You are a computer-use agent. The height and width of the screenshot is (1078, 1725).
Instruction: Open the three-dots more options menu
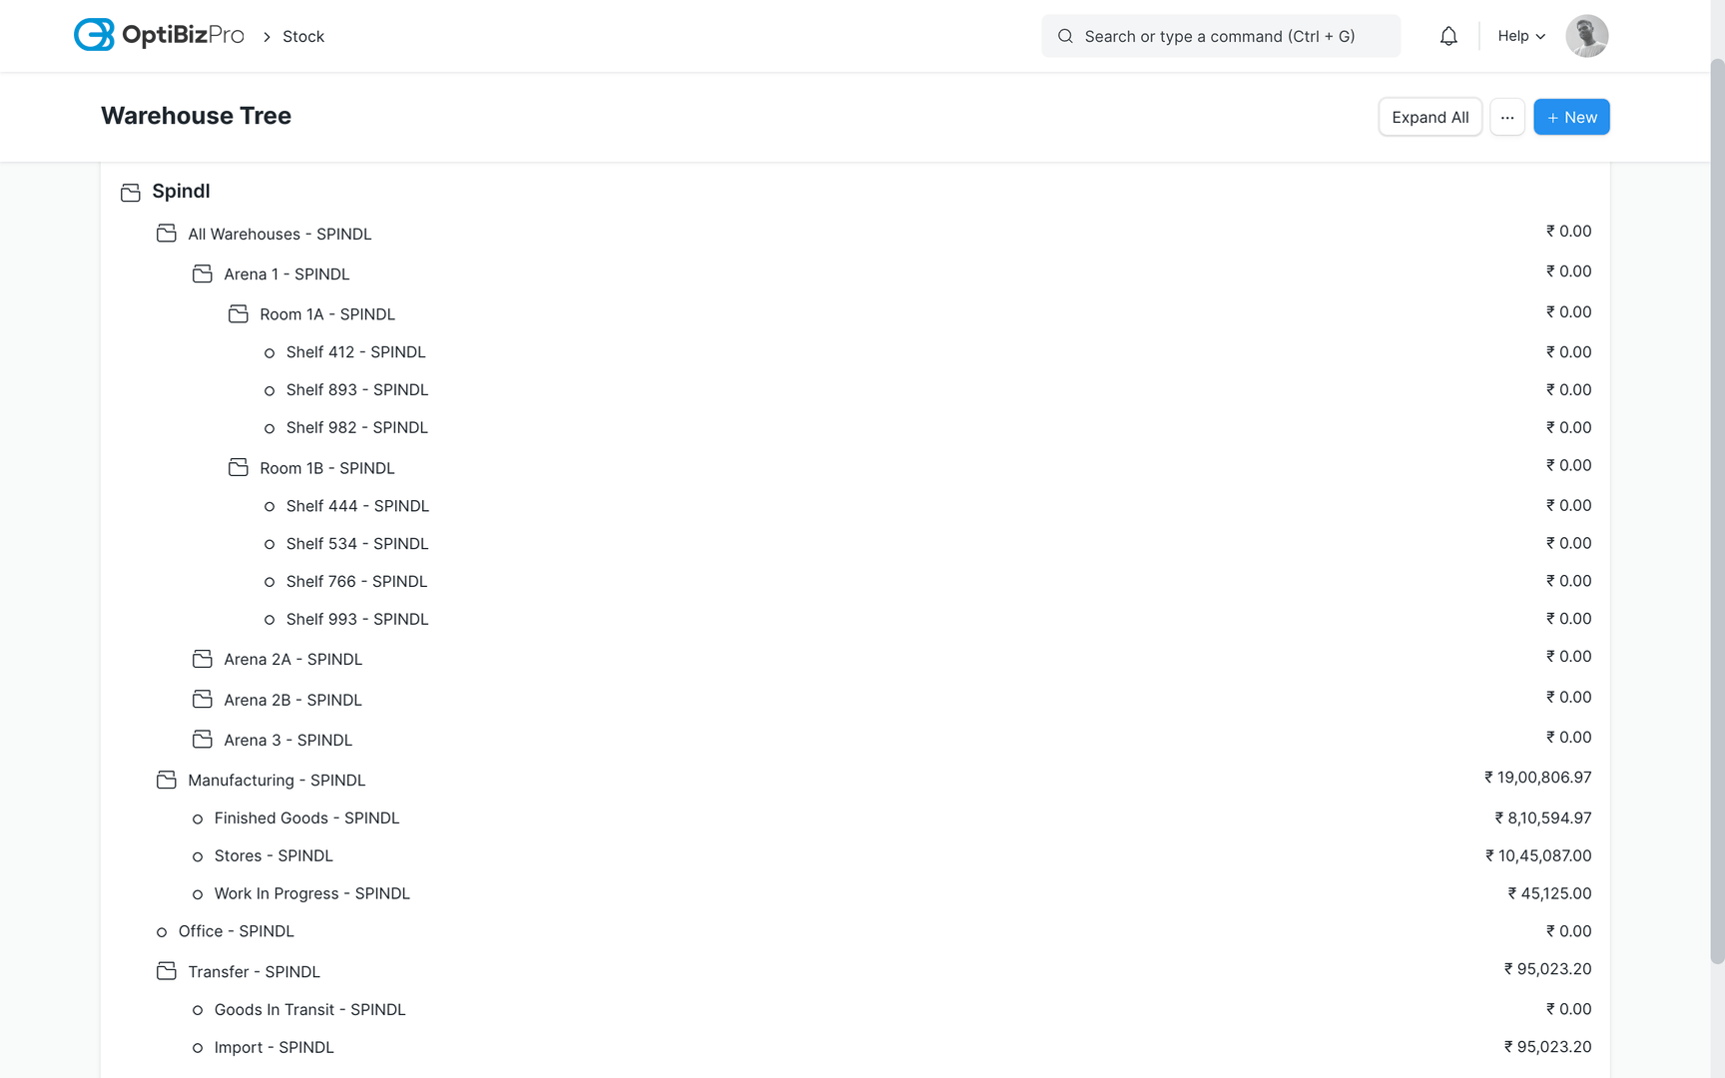pyautogui.click(x=1506, y=117)
